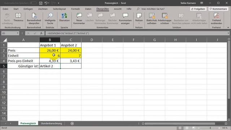Confirm formula entry checkmark icon
Screen dimensions: 231x130
click(x=35, y=33)
